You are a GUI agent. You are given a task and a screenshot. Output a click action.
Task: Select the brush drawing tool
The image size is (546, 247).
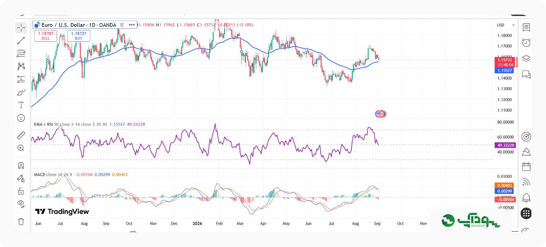pyautogui.click(x=21, y=92)
